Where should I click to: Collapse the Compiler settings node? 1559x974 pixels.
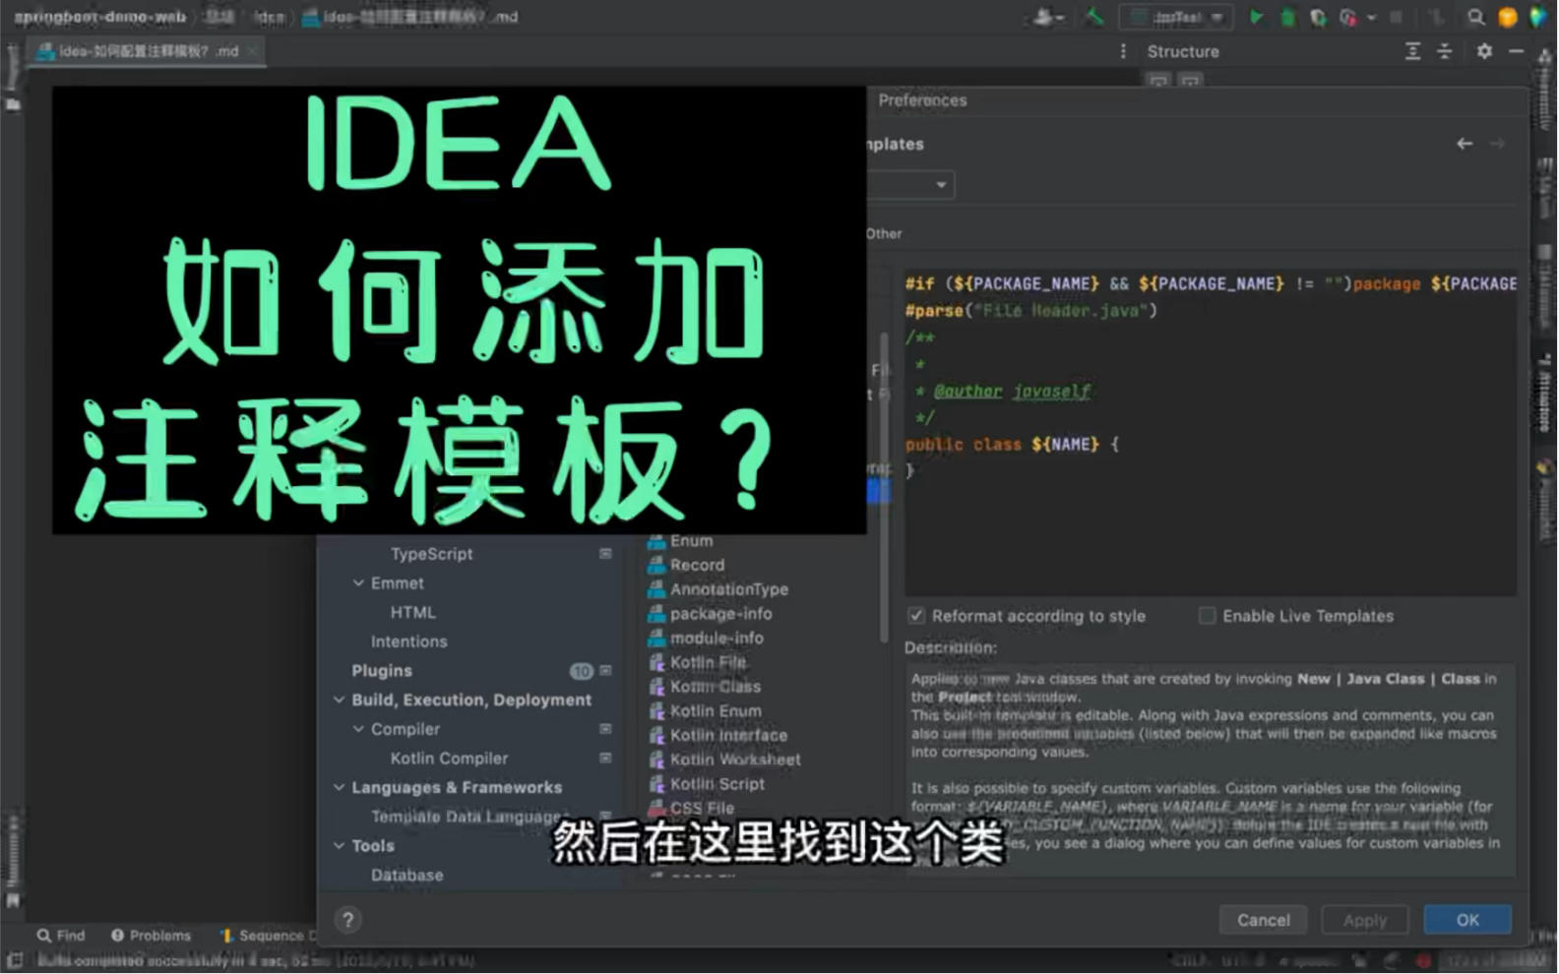pyautogui.click(x=358, y=729)
